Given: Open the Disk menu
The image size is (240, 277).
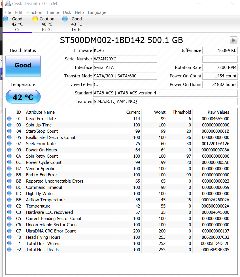Looking at the screenshot, I should 67,12.
